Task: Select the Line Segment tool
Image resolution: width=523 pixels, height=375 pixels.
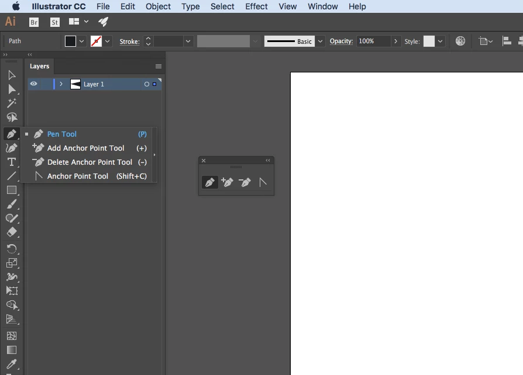Action: pyautogui.click(x=12, y=176)
